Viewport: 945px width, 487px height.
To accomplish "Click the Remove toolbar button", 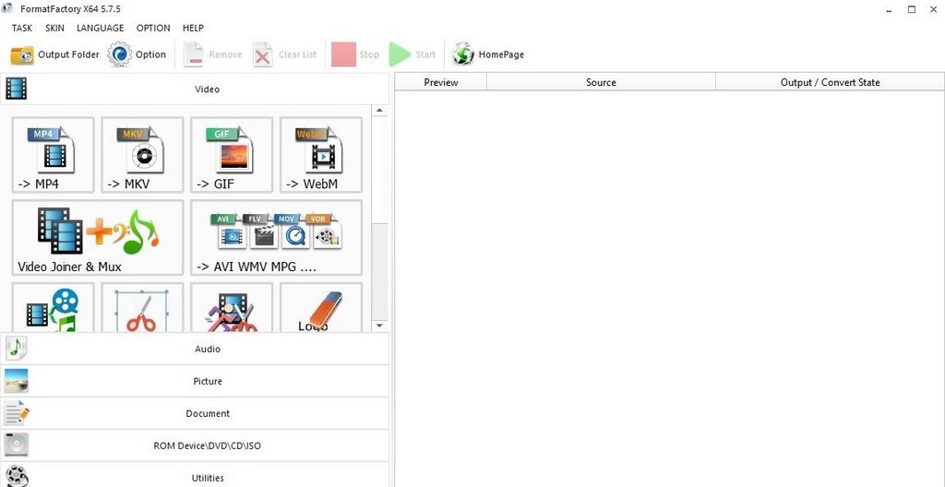I will coord(213,54).
